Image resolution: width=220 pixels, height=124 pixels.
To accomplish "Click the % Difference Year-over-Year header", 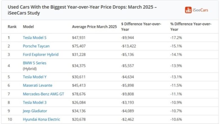I will [191, 27].
